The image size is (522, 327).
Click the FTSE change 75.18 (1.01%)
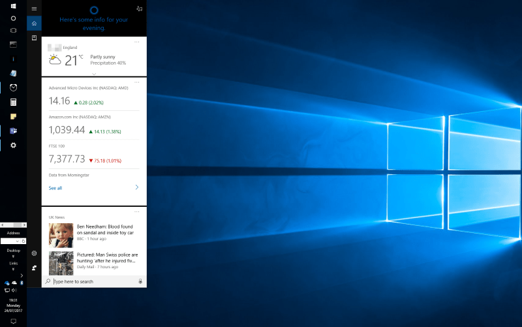click(105, 161)
